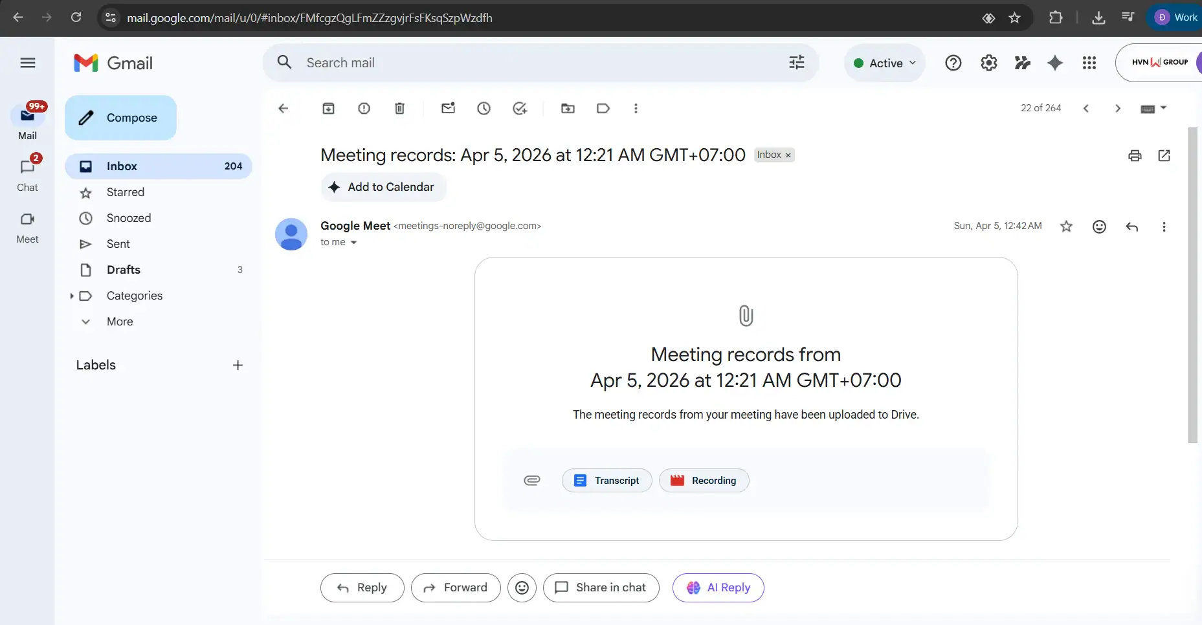Open Gmail settings gear
The image size is (1202, 625).
[988, 63]
